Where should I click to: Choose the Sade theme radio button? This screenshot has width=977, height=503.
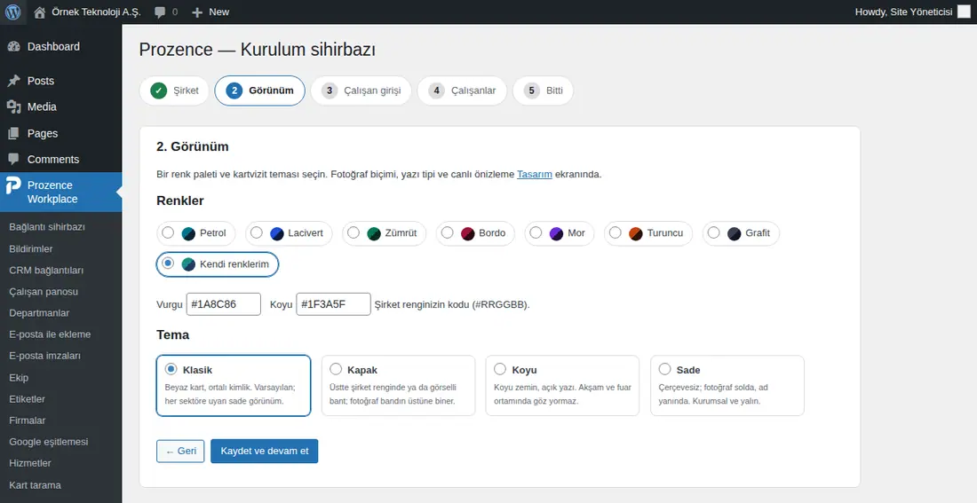click(x=665, y=369)
